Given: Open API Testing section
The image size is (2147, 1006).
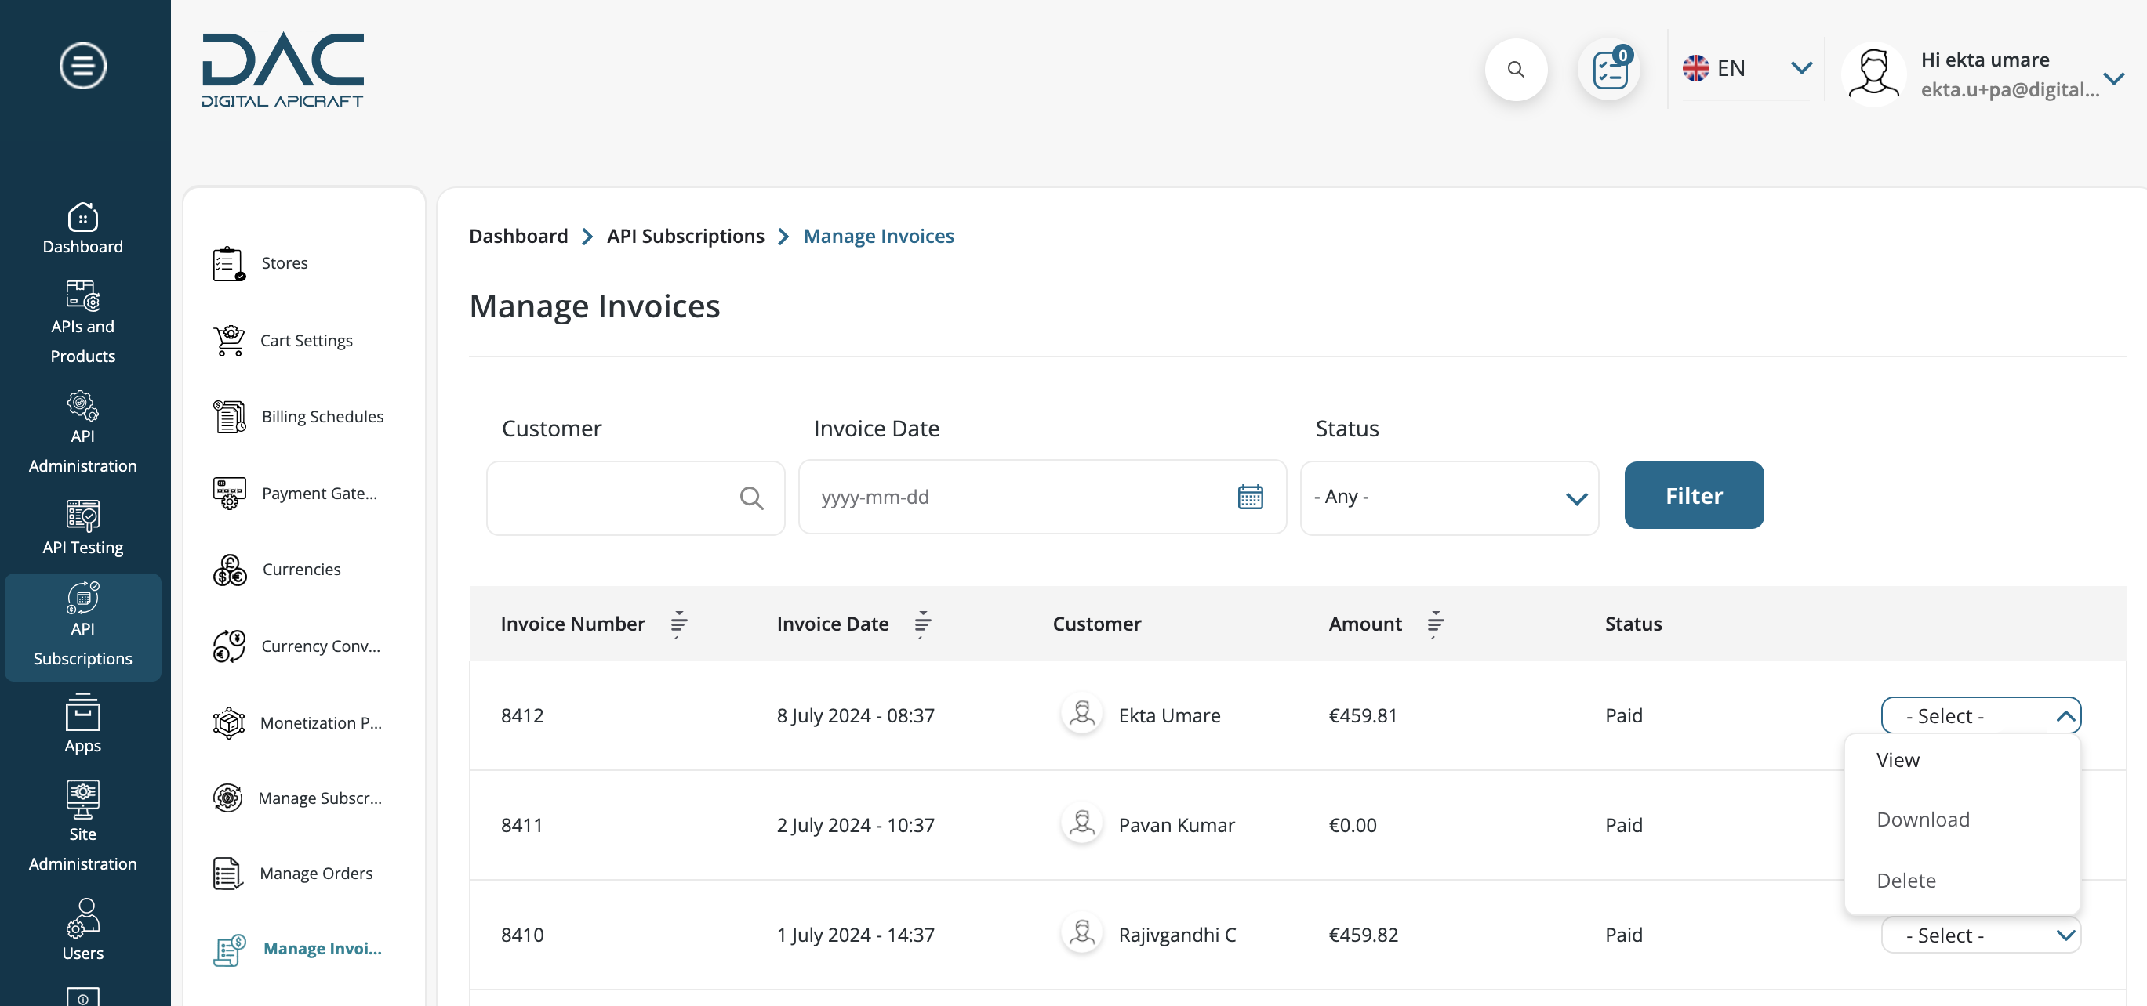Looking at the screenshot, I should (x=82, y=527).
